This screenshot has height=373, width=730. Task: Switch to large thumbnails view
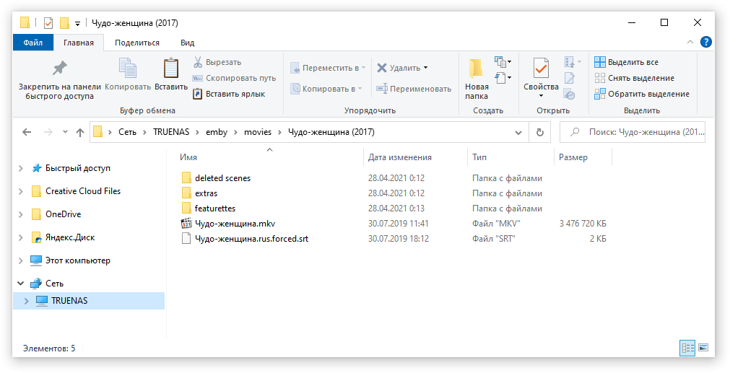[703, 348]
